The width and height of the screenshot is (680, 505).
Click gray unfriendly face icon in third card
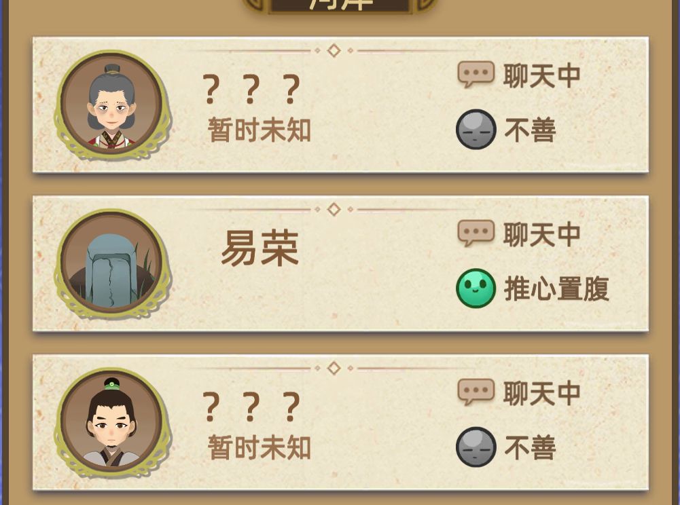476,447
